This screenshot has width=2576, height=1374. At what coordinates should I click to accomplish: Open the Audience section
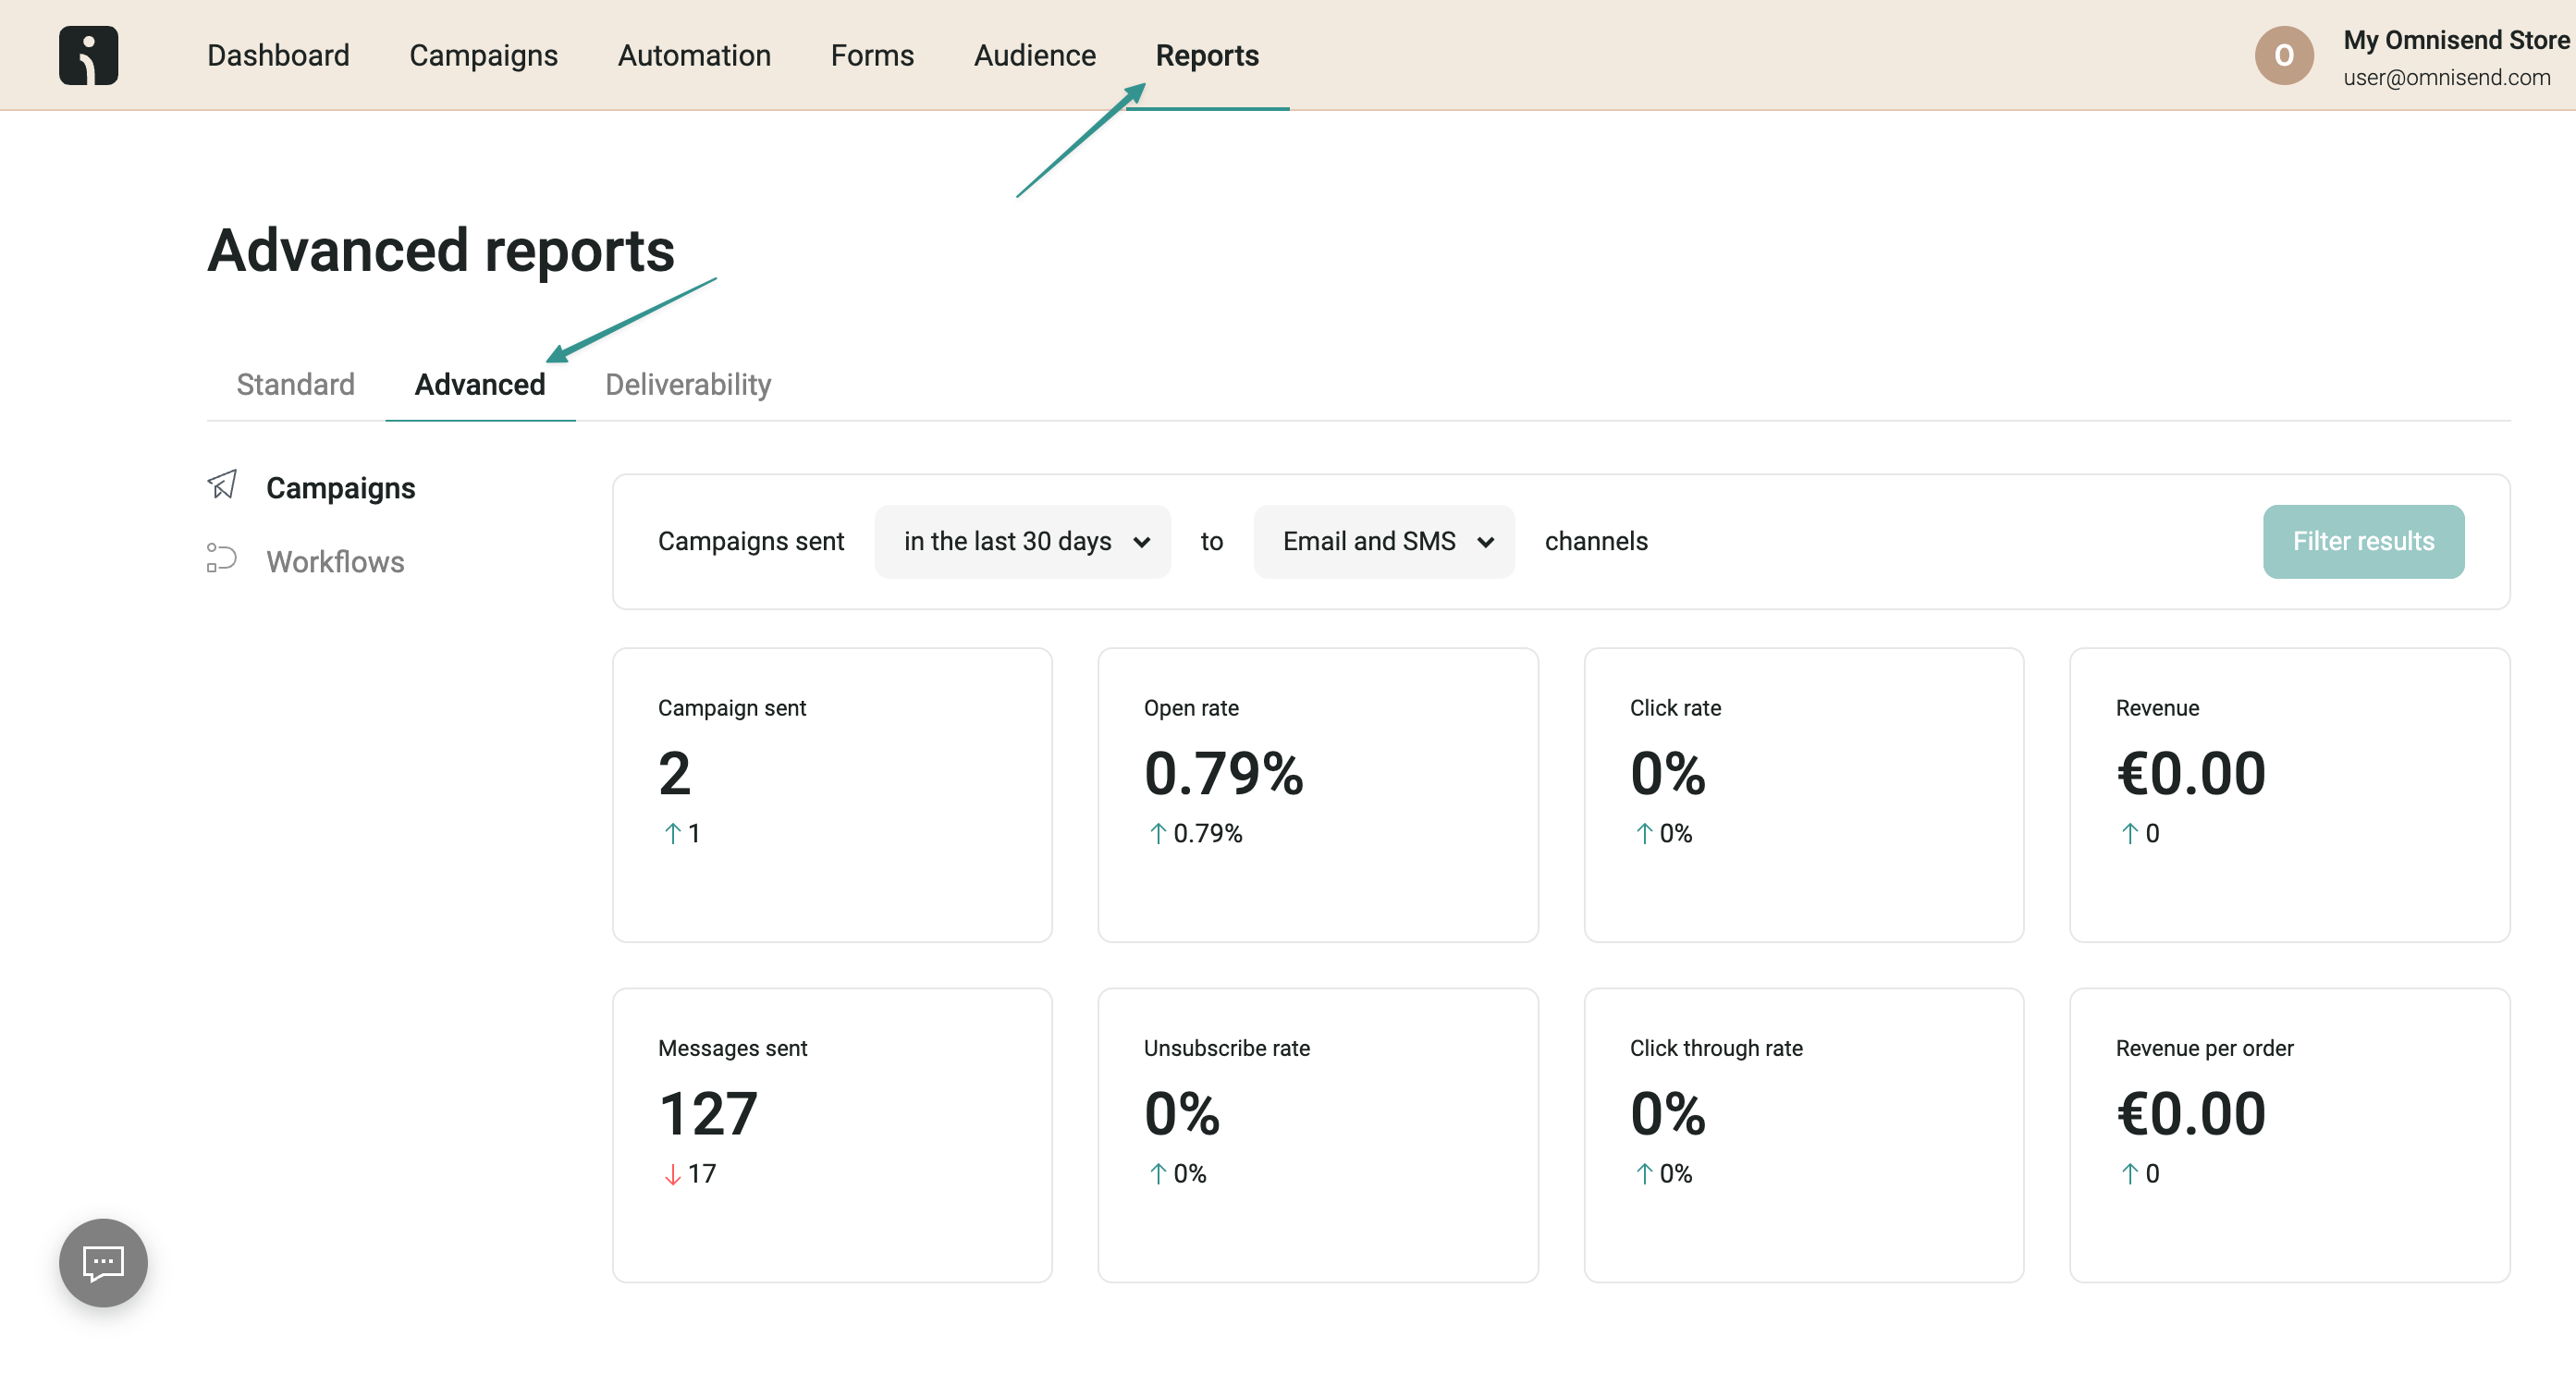(1034, 55)
